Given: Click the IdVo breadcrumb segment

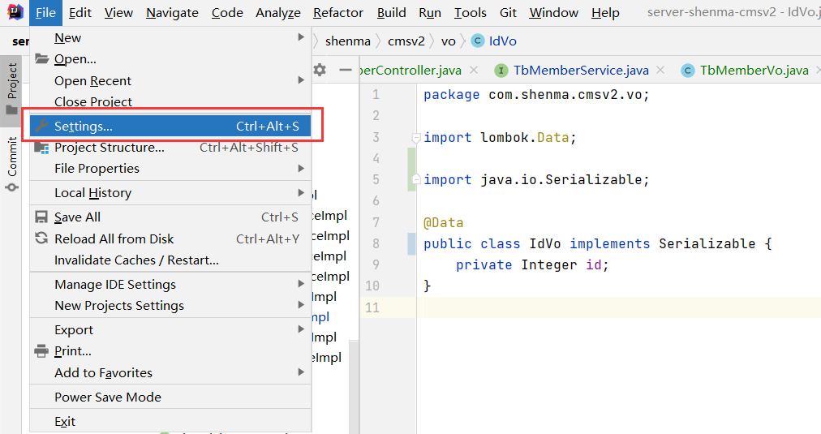Looking at the screenshot, I should [x=503, y=41].
